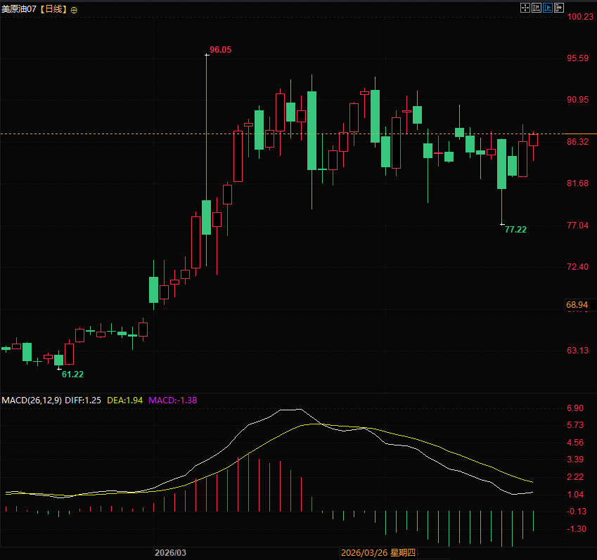This screenshot has height=560, width=597.
Task: Click the 5.73 MACD axis label
Action: [x=575, y=425]
